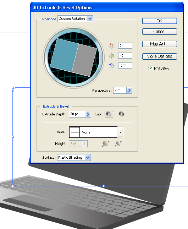Click the Cancel button

point(160,32)
